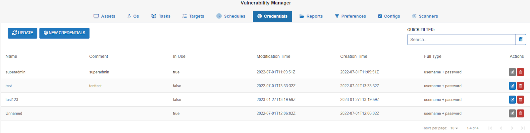Go to the Configs tab
This screenshot has height=133, width=530.
[389, 16]
